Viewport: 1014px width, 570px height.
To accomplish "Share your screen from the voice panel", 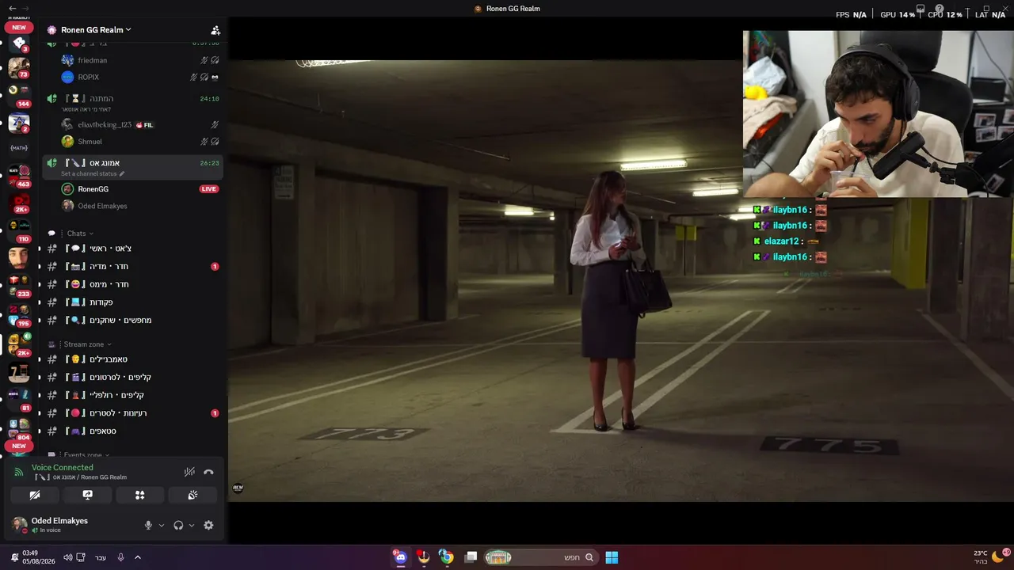I will [x=87, y=495].
